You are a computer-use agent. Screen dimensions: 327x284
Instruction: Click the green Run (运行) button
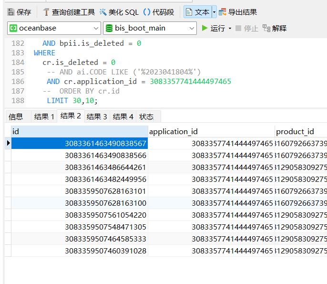[x=214, y=28]
